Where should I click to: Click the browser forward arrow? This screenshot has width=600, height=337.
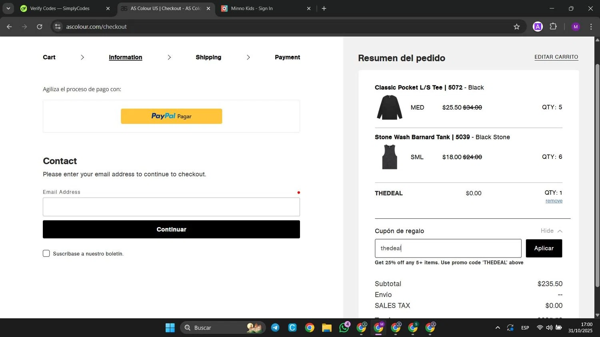coord(24,27)
